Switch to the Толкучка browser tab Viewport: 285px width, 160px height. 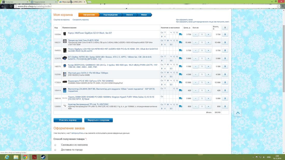pos(15,2)
